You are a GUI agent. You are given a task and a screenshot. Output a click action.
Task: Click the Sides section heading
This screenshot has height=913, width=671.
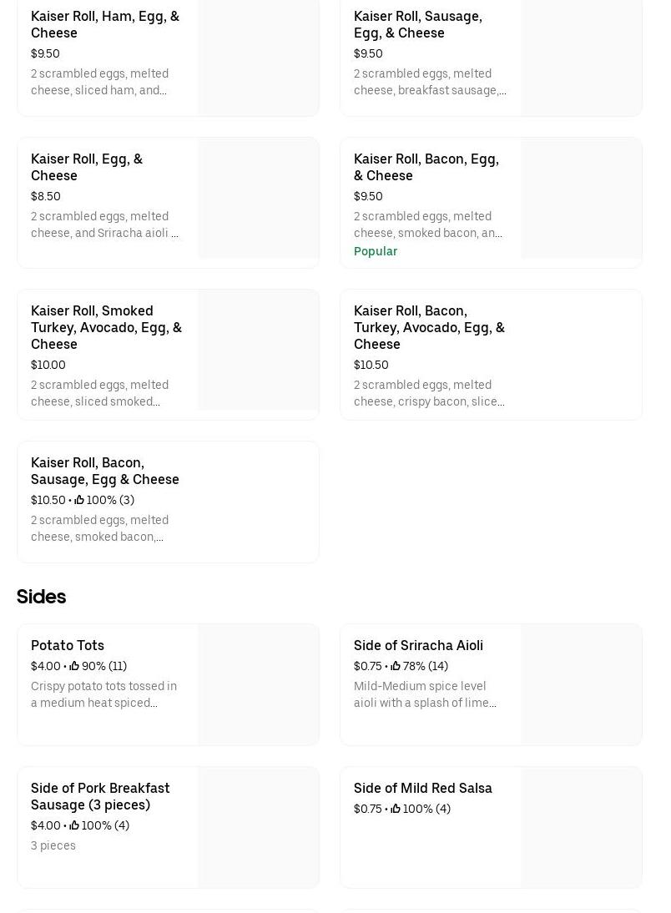(x=41, y=597)
